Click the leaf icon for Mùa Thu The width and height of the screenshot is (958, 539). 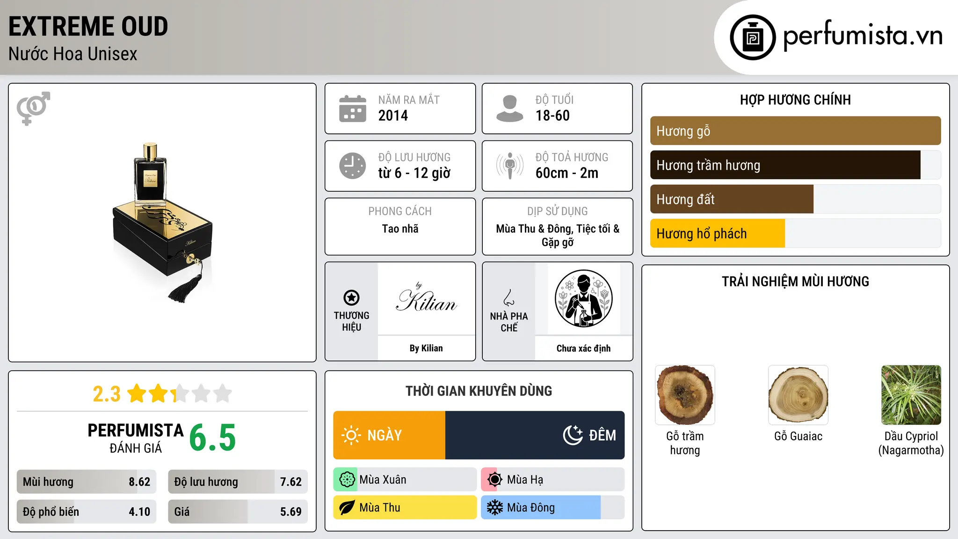[347, 508]
